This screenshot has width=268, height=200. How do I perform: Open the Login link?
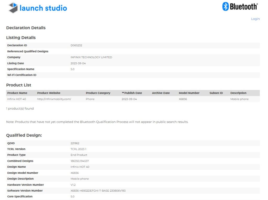[255, 19]
